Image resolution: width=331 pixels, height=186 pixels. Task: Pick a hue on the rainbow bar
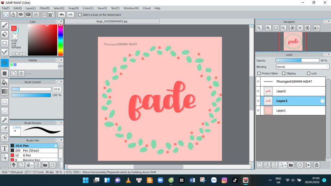(x=60, y=40)
